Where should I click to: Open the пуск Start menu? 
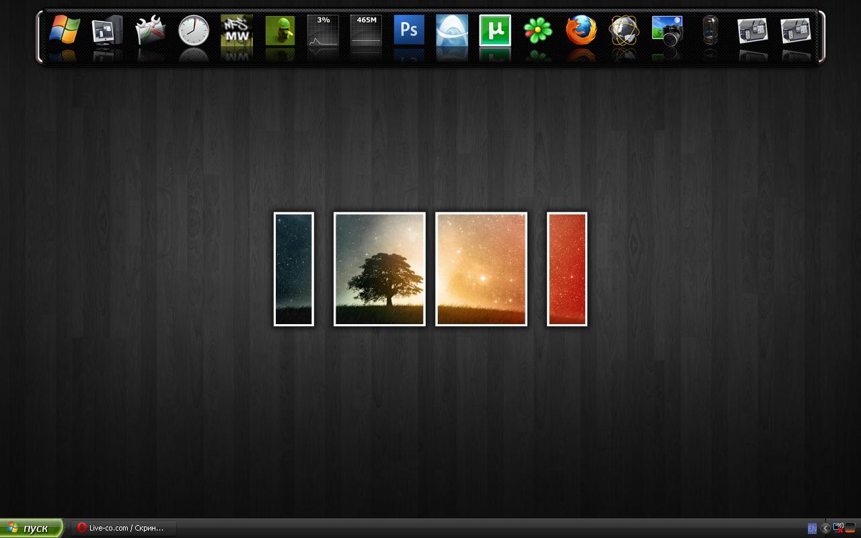pos(31,529)
